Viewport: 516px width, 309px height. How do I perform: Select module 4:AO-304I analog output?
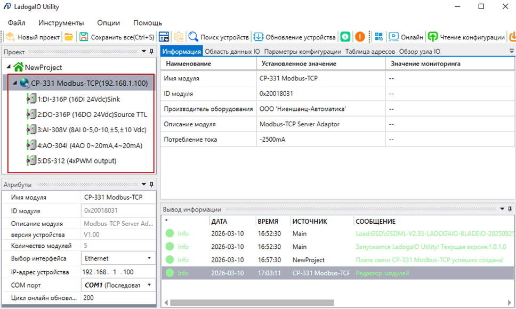(x=90, y=145)
